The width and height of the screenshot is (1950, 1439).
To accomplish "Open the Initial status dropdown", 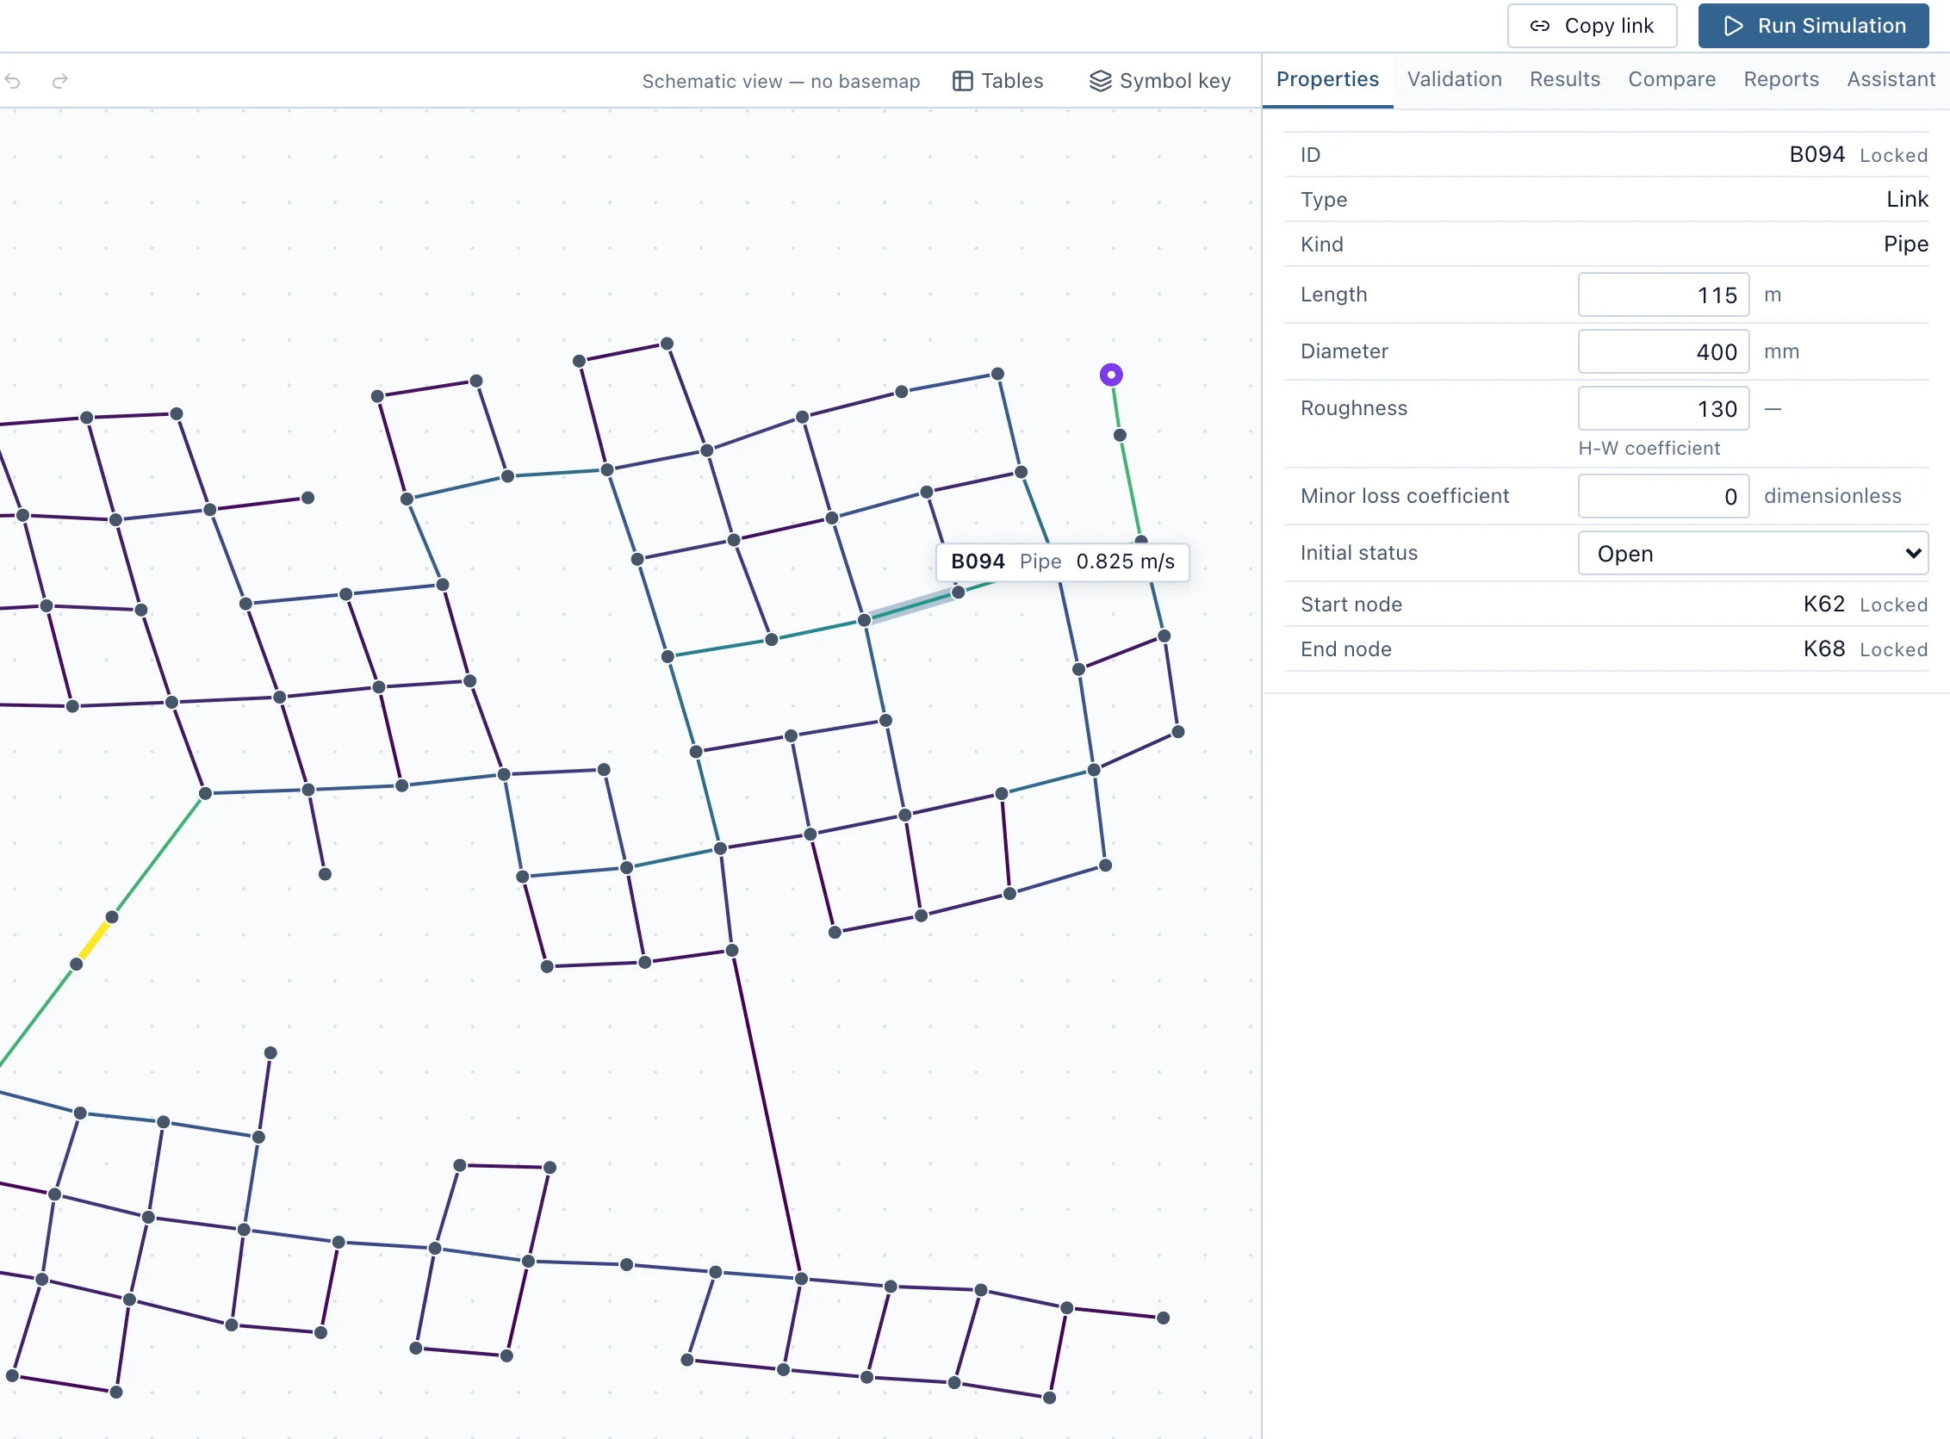I will [1752, 553].
